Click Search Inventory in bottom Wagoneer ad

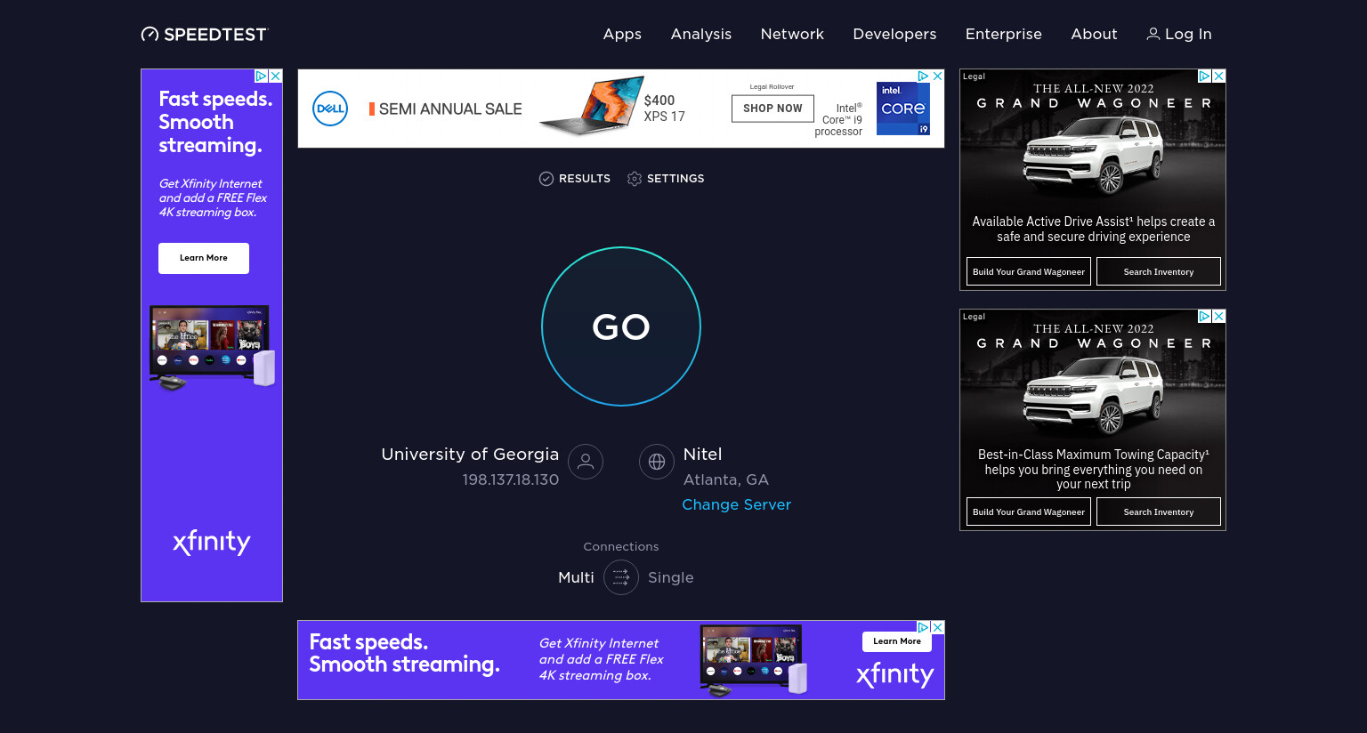pos(1159,511)
